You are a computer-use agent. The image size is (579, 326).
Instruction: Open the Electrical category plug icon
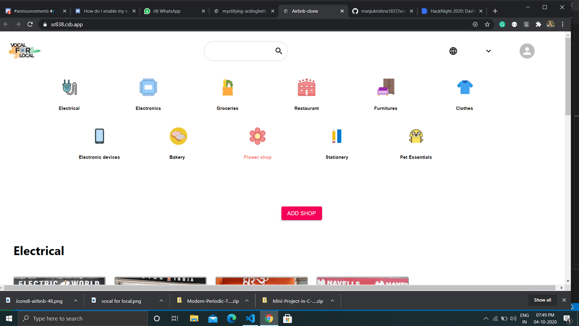tap(69, 87)
